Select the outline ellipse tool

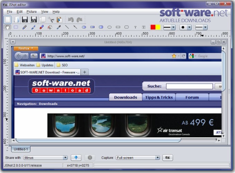110,27
